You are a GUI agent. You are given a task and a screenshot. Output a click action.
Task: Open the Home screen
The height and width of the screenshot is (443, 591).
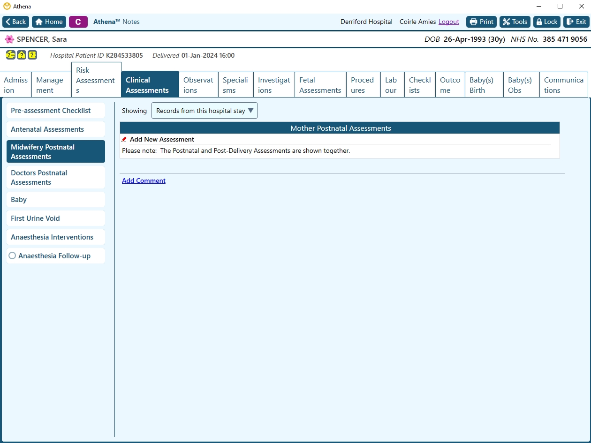(x=49, y=22)
